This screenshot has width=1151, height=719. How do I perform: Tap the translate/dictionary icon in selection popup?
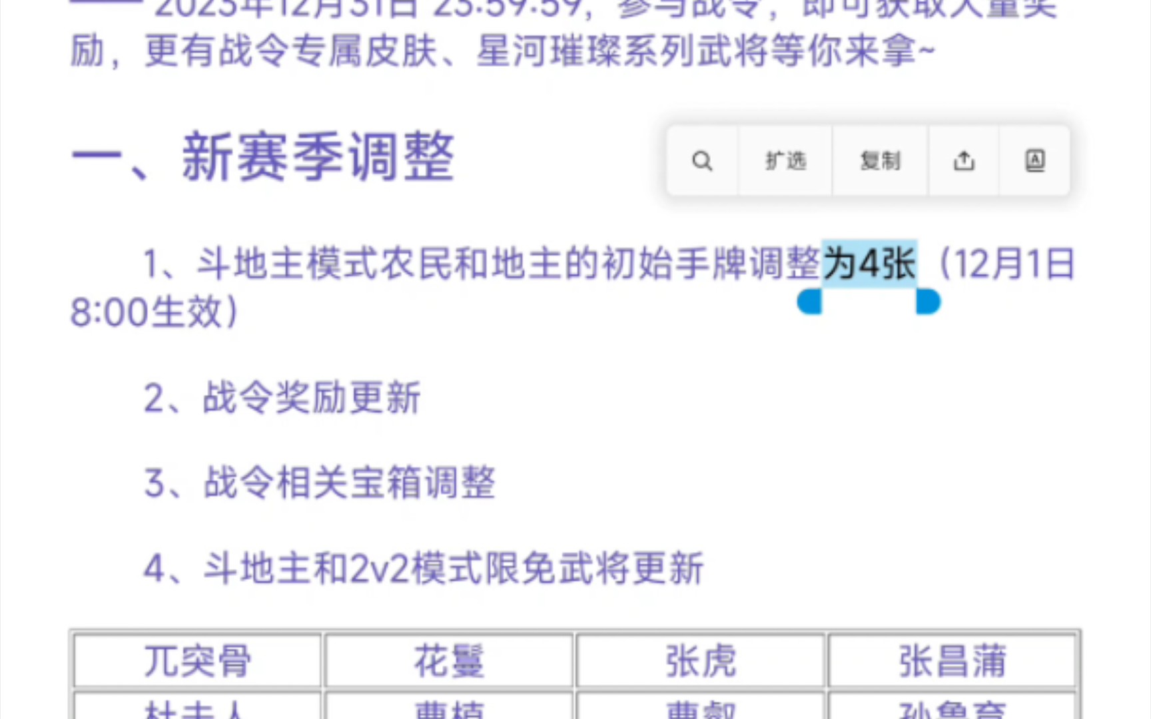1034,160
